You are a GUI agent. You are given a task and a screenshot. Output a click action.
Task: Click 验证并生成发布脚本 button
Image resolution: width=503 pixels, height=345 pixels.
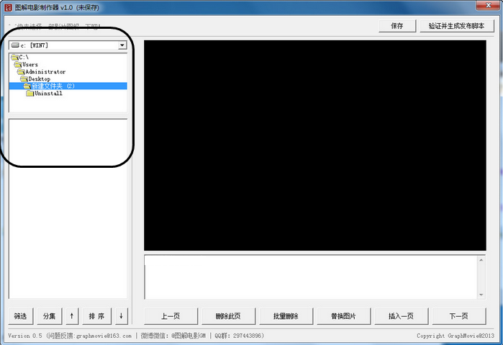pos(457,26)
